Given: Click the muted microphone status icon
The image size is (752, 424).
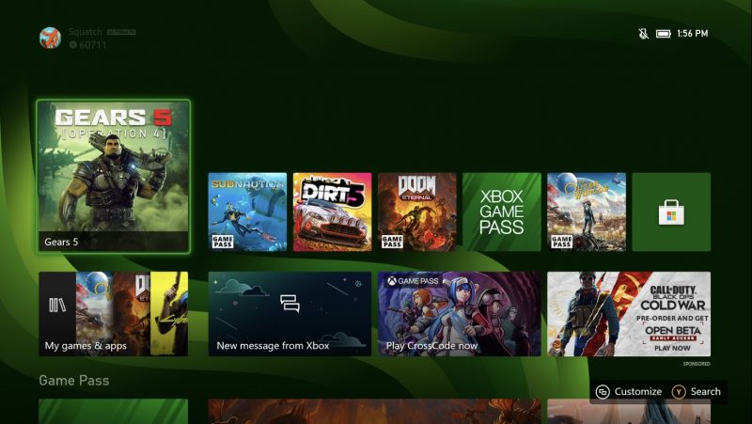Looking at the screenshot, I should pyautogui.click(x=644, y=34).
